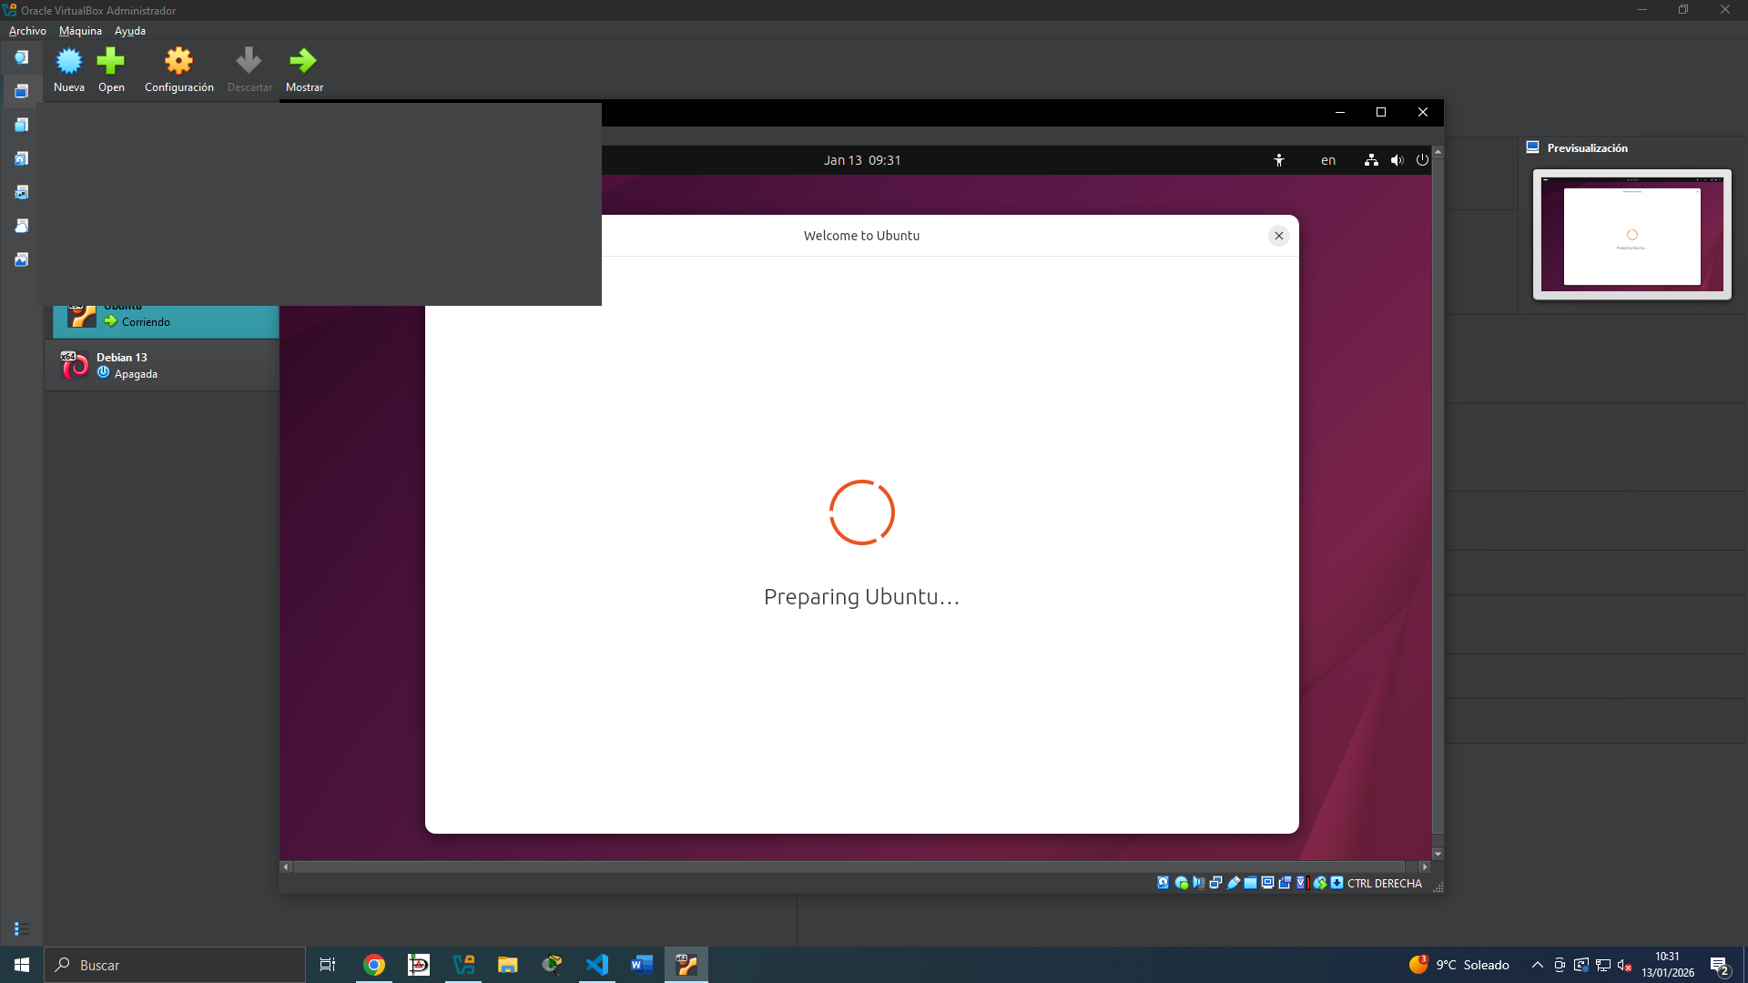This screenshot has height=983, width=1748.
Task: Open the activity chart sidebar icon
Action: pyautogui.click(x=21, y=259)
